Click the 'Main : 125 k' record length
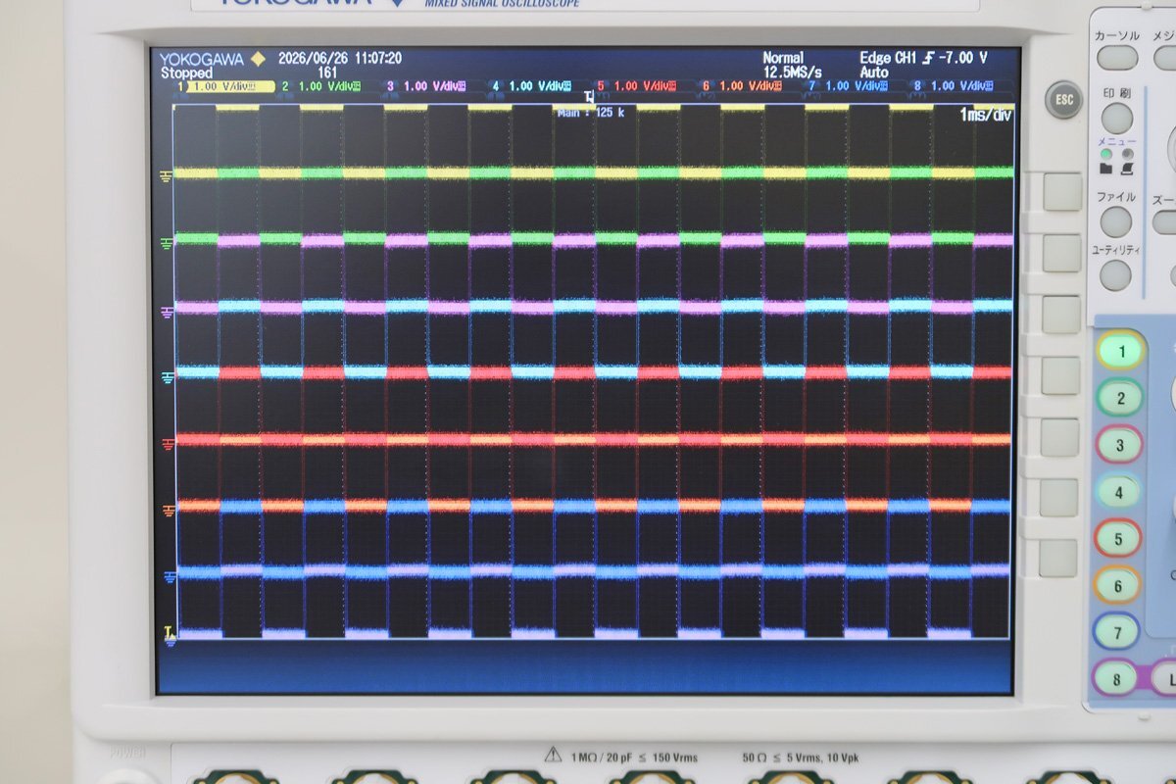 pos(591,113)
